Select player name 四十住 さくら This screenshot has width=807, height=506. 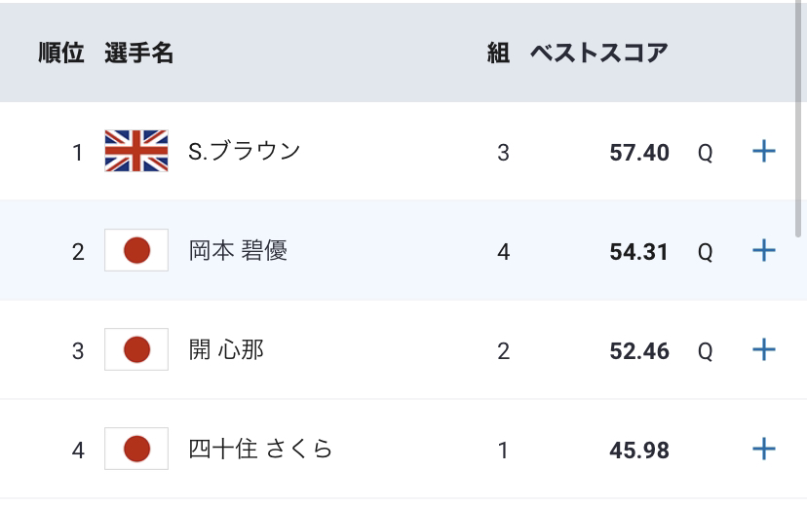tap(260, 449)
